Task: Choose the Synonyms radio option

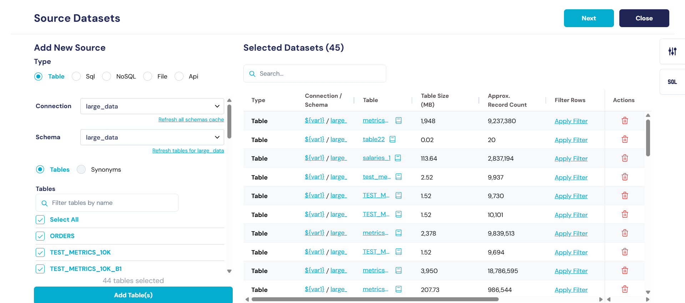Action: (81, 170)
